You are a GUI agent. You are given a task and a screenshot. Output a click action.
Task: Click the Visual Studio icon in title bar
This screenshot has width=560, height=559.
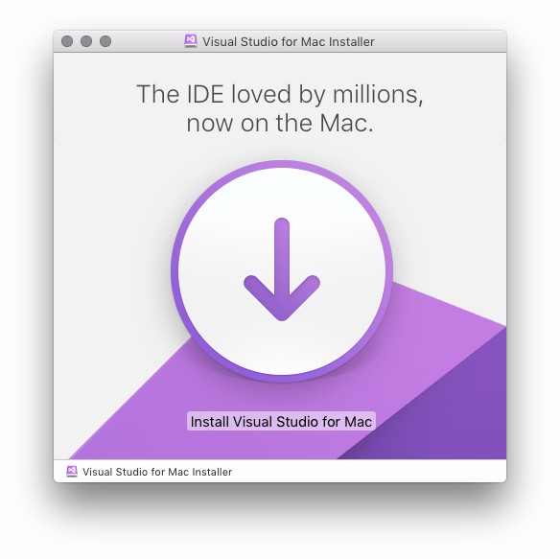[x=191, y=41]
